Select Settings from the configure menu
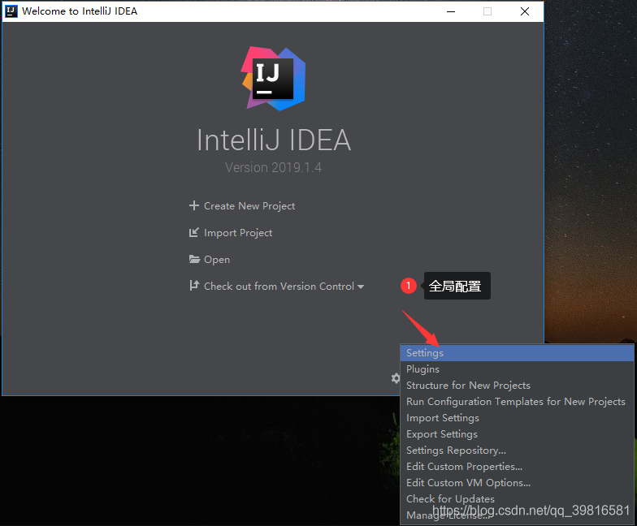The width and height of the screenshot is (637, 526). [425, 353]
